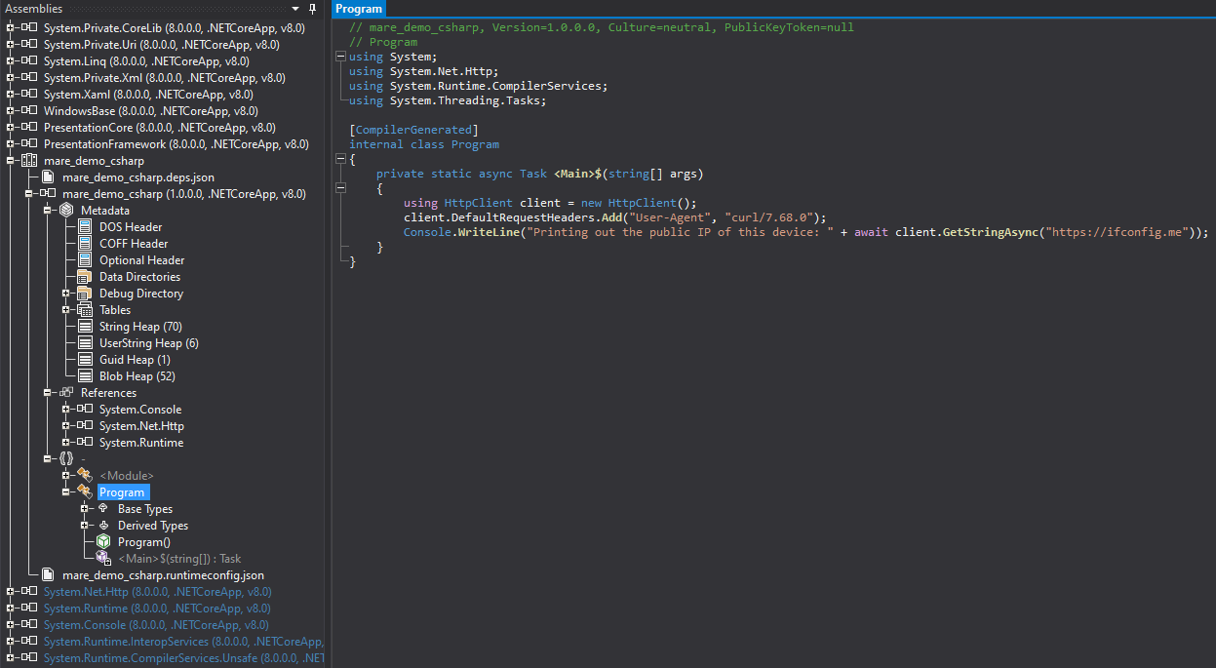Image resolution: width=1216 pixels, height=668 pixels.
Task: Collapse the using directives code fold
Action: tap(340, 57)
